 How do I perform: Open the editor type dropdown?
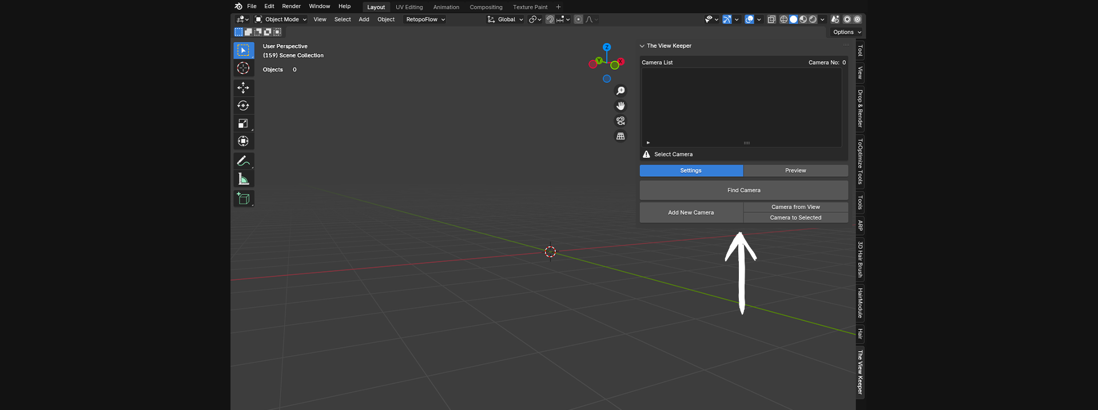pyautogui.click(x=242, y=19)
